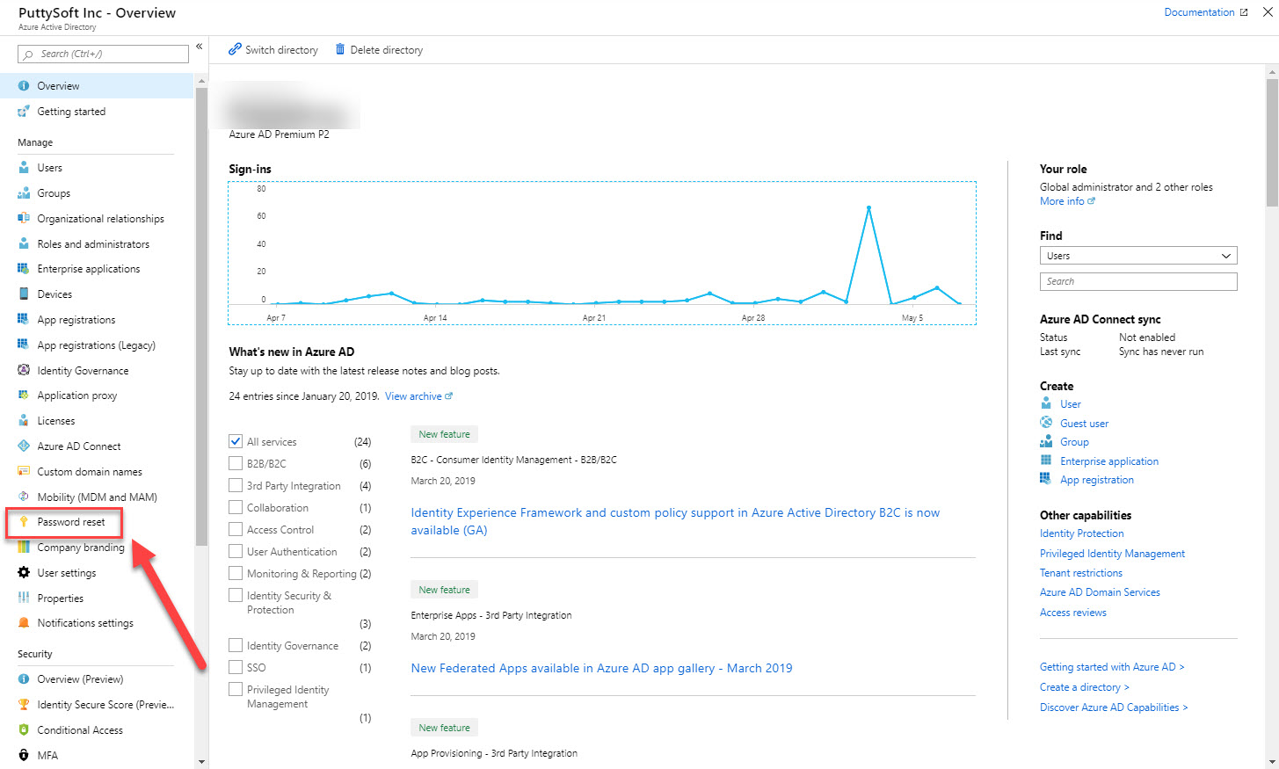Open the Documentation link
1279x769 pixels.
tap(1205, 12)
